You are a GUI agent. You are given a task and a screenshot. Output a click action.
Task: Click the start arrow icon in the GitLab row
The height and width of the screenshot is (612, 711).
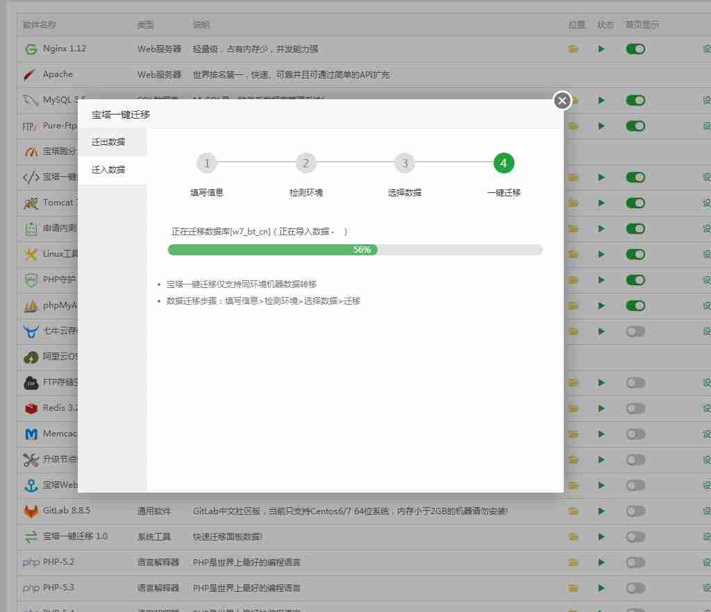[601, 511]
